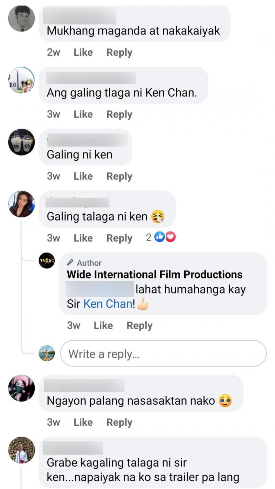
Task: Like the Wide International Film Productions reply
Action: coord(103,326)
